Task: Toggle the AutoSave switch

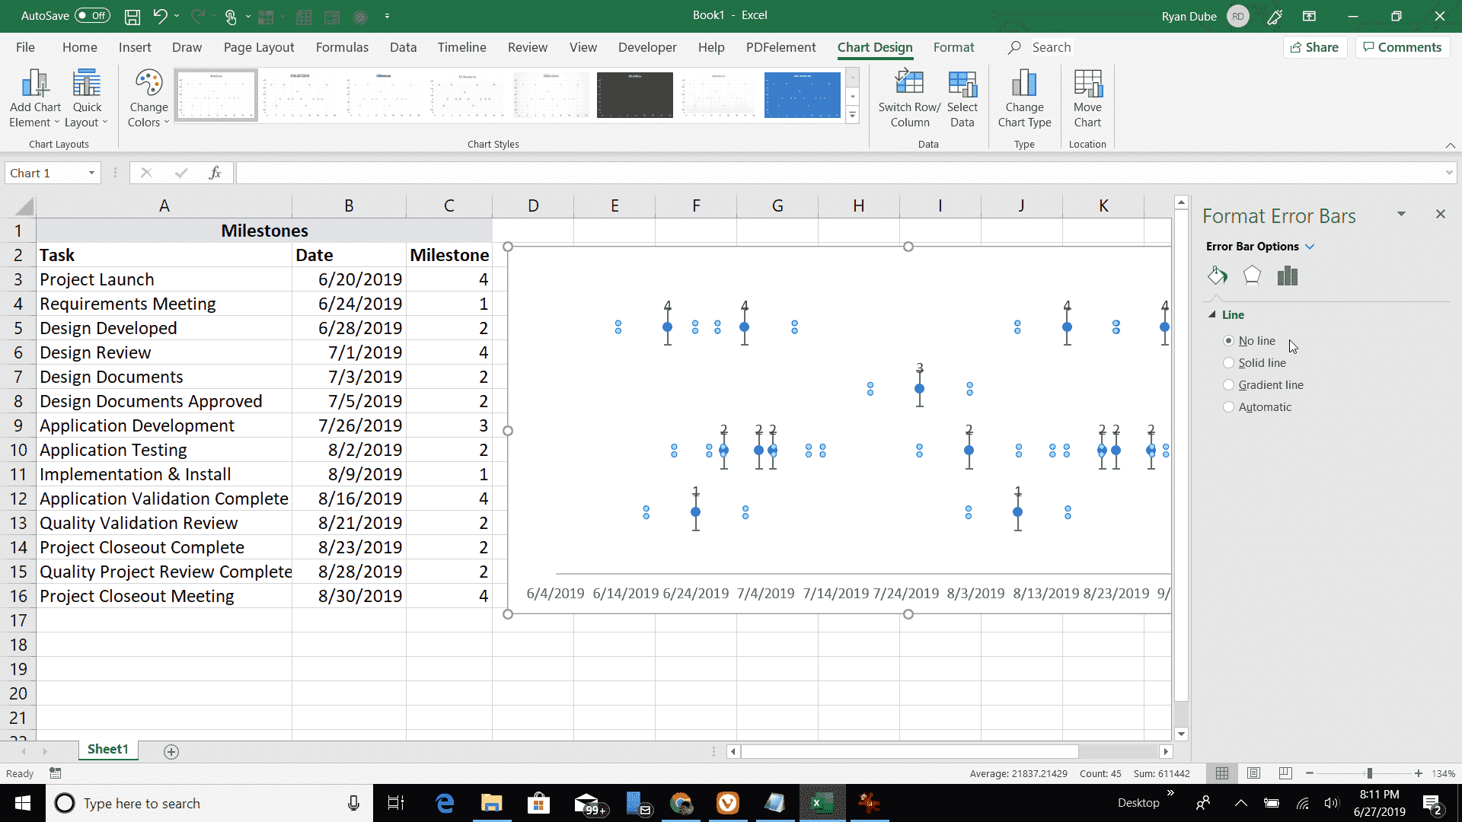Action: [92, 15]
